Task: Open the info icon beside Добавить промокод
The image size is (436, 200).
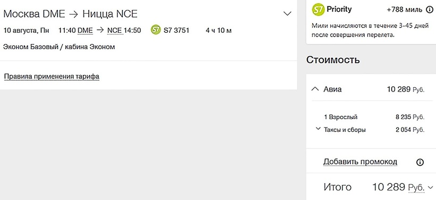Action: click(420, 162)
